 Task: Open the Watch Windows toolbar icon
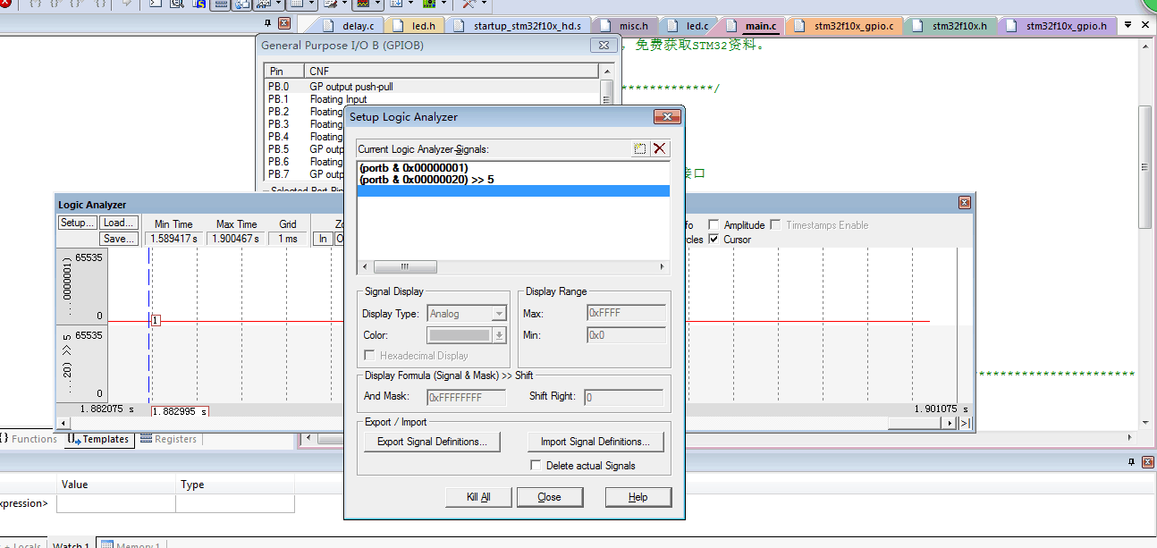[x=265, y=4]
